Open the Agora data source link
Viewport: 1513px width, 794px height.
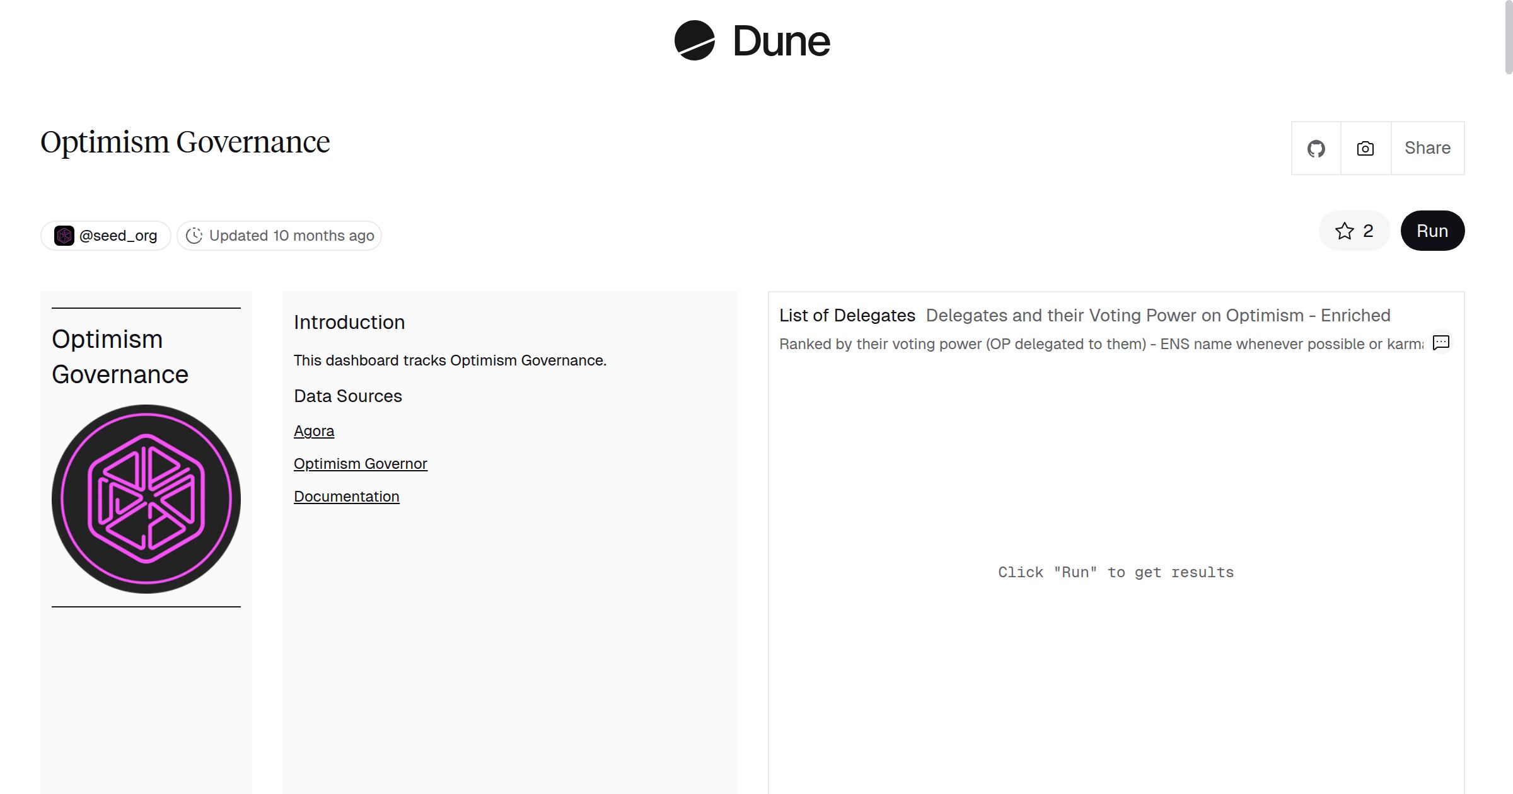point(314,431)
